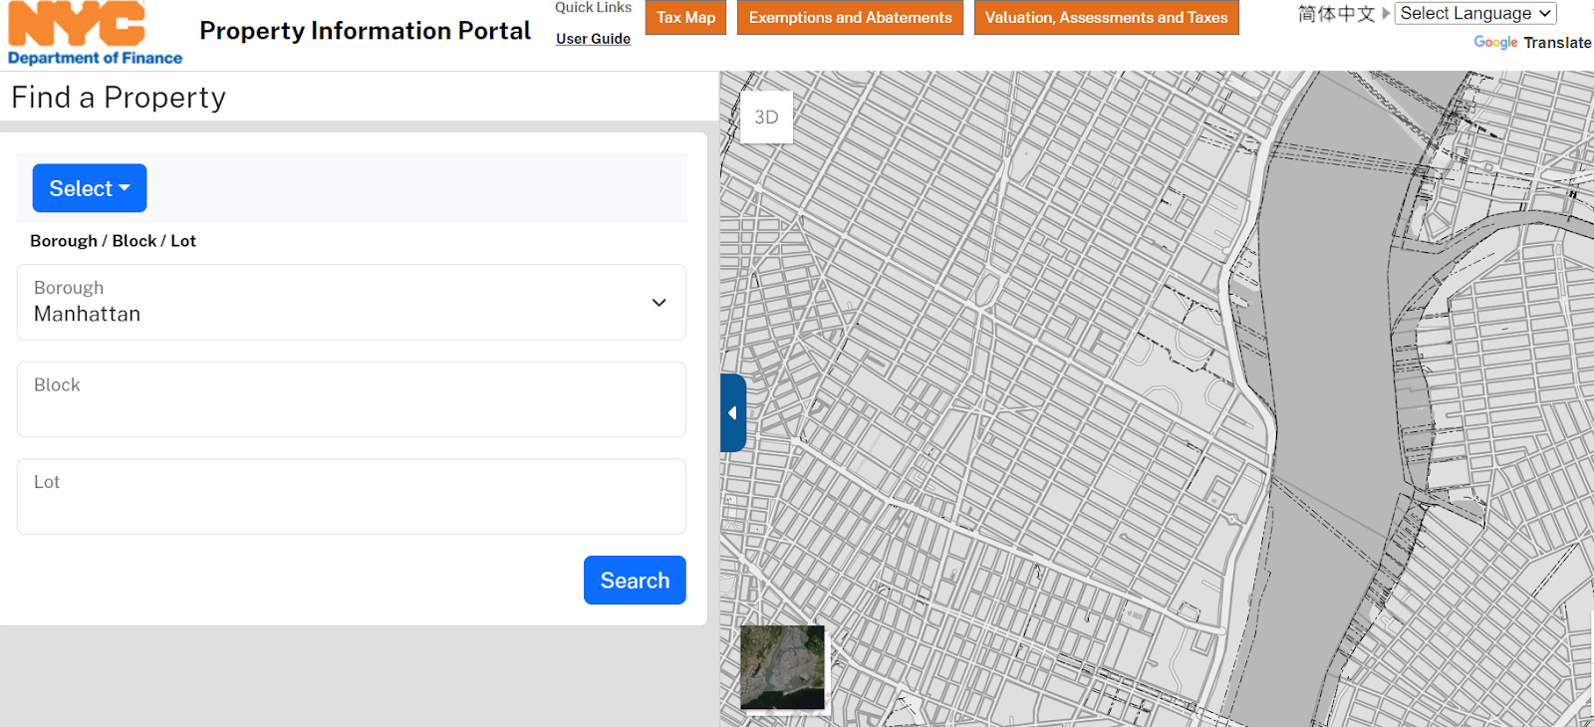The height and width of the screenshot is (727, 1594).
Task: Click into the Block input field
Action: pos(351,399)
